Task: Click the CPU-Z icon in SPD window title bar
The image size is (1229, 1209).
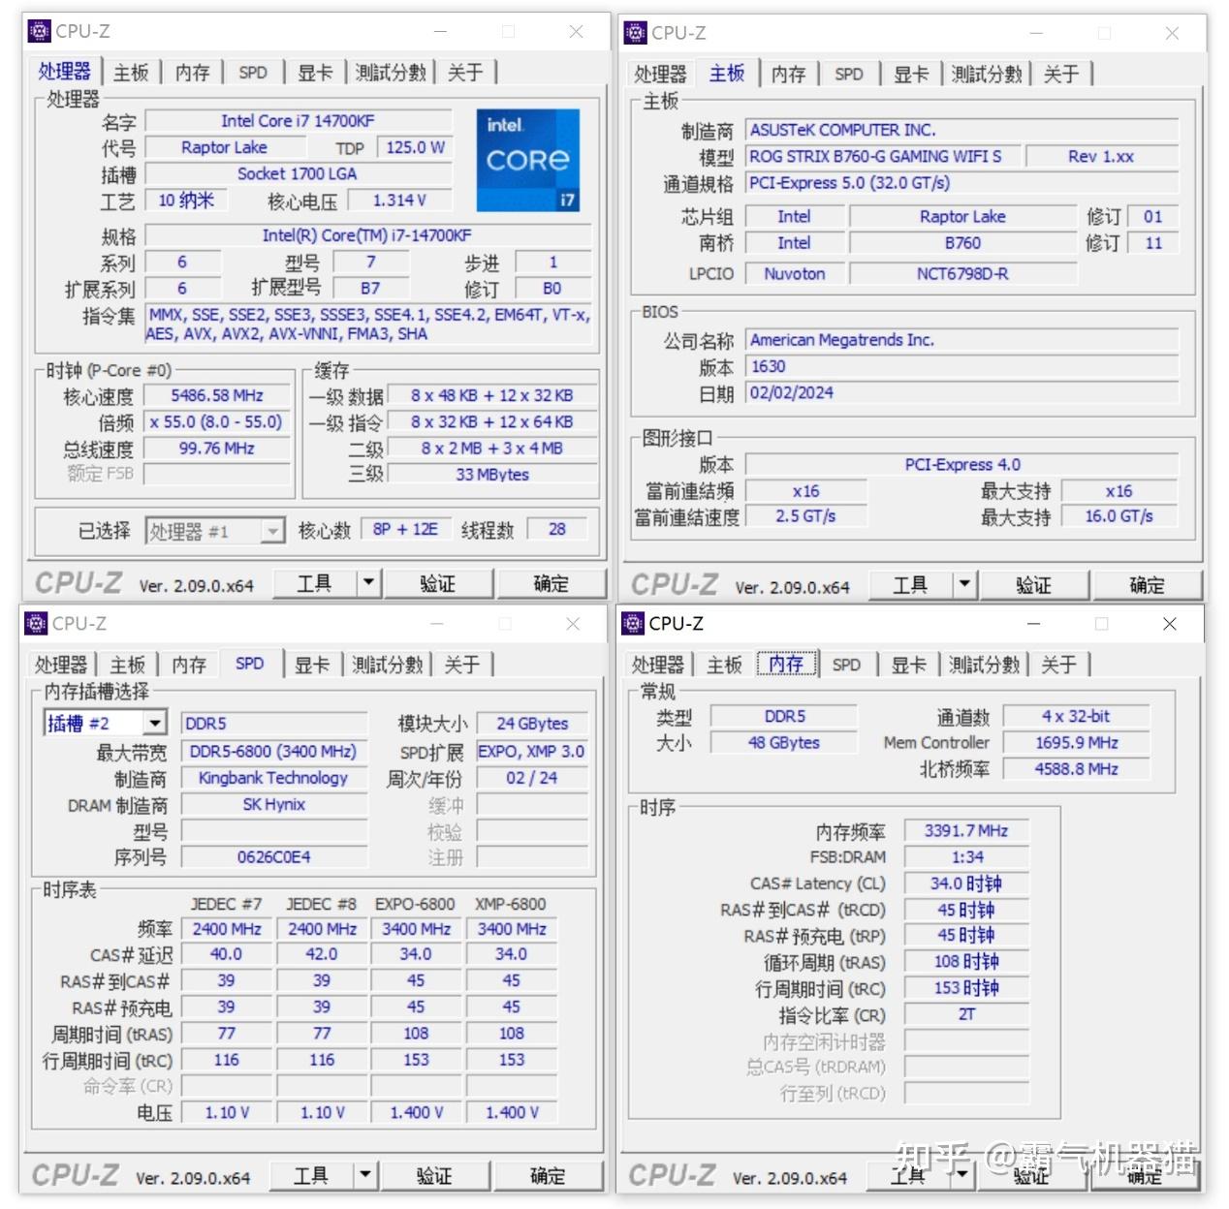Action: pyautogui.click(x=38, y=623)
